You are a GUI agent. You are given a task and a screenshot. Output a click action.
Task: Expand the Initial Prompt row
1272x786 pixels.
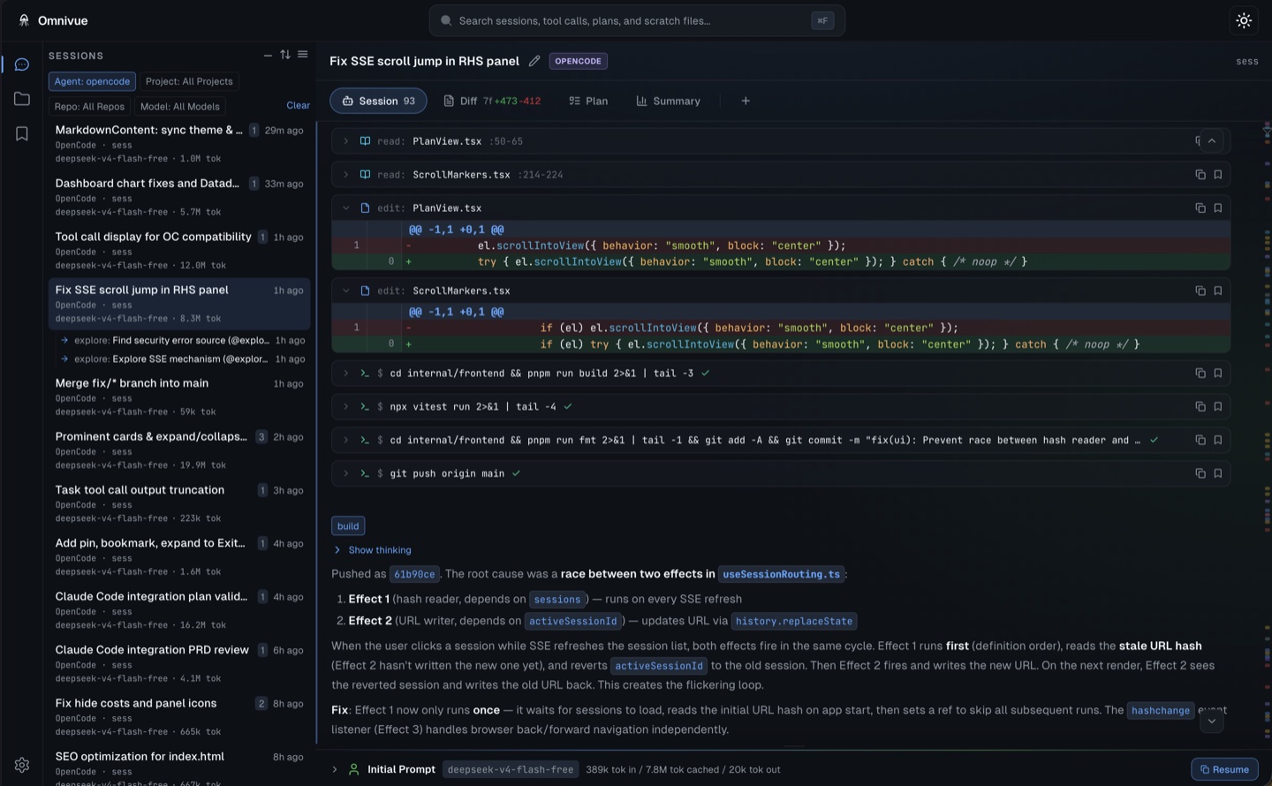coord(335,770)
